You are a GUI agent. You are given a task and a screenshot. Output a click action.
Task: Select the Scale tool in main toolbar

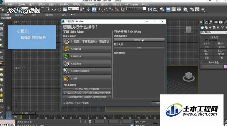pos(65,9)
